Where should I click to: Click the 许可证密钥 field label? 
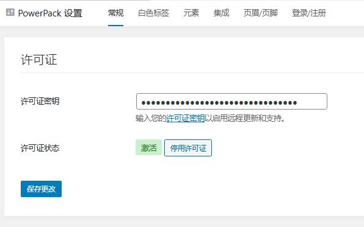[x=40, y=102]
